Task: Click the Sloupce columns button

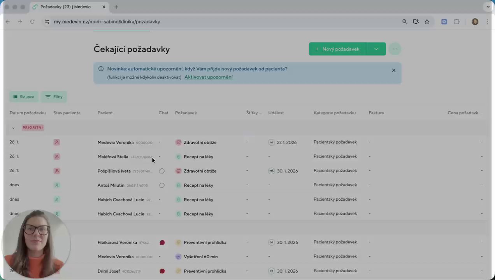Action: (24, 97)
